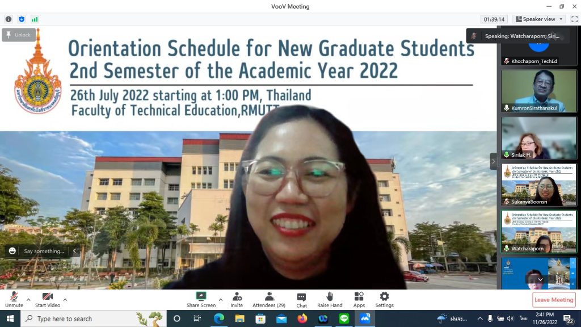Expand audio options next to Unmute
The height and width of the screenshot is (327, 581).
point(28,300)
